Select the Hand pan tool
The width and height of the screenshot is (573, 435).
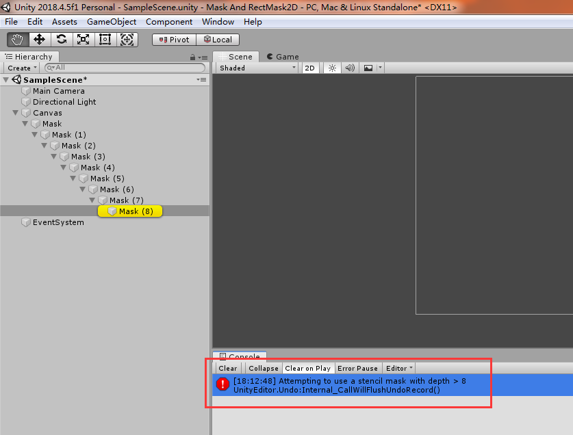(17, 39)
